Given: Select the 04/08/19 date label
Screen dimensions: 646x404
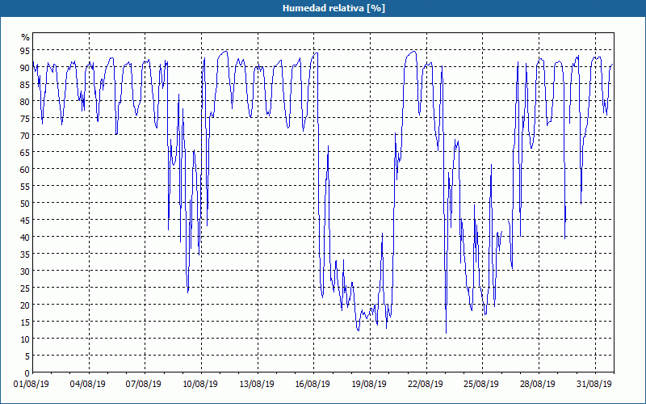Looking at the screenshot, I should 88,384.
